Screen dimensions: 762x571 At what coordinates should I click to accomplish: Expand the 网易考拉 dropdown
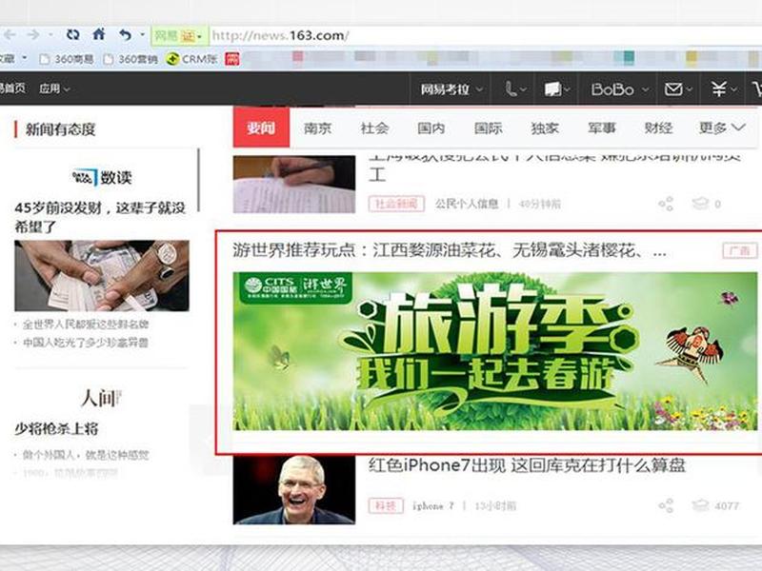tap(451, 89)
